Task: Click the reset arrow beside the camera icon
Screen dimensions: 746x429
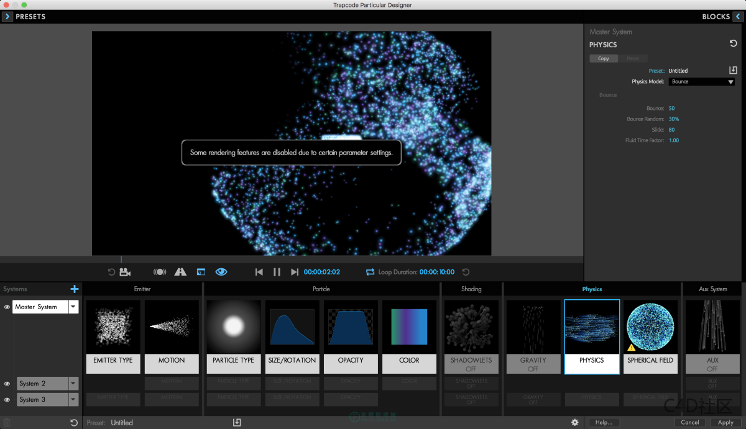Action: click(x=111, y=271)
